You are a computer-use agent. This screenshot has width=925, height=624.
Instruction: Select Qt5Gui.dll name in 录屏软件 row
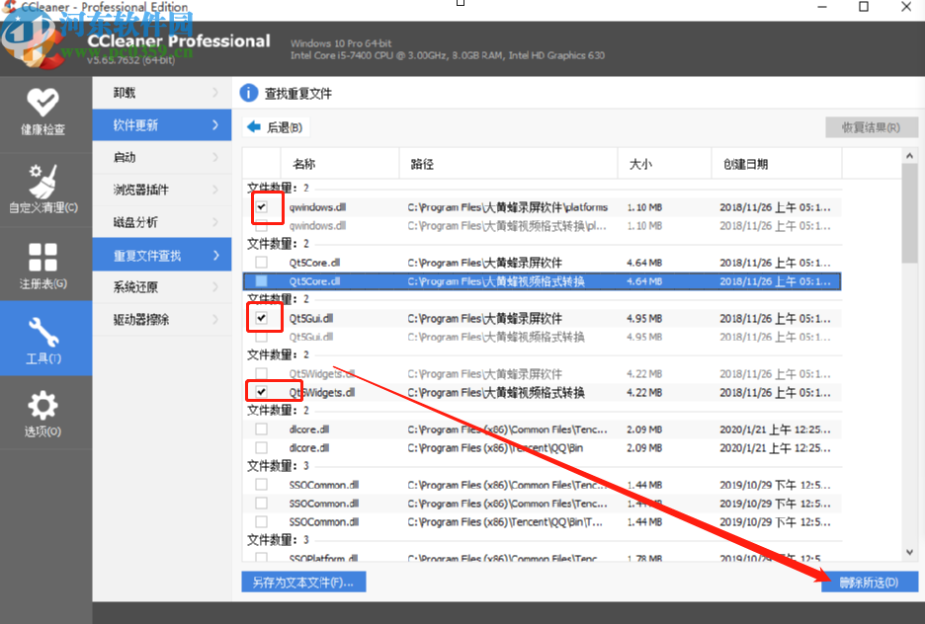point(311,318)
